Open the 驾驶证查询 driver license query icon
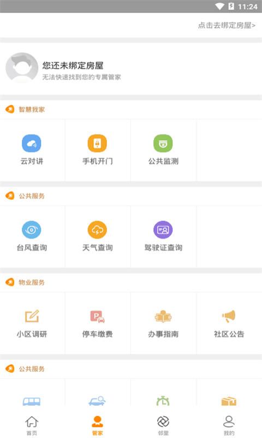The image size is (262, 438). click(x=163, y=229)
